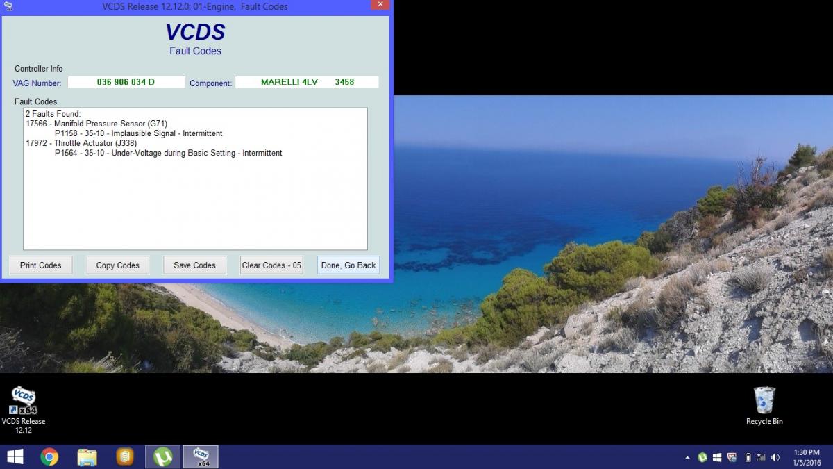Open the clock showing 1:30 PM

(807, 457)
